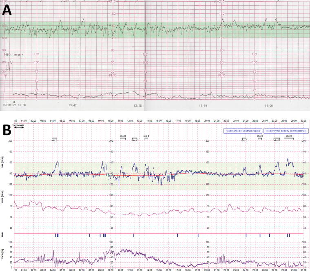The image size is (310, 272).
Task: Click the 'akc B' bracket near 14:00
Action: click(x=146, y=138)
